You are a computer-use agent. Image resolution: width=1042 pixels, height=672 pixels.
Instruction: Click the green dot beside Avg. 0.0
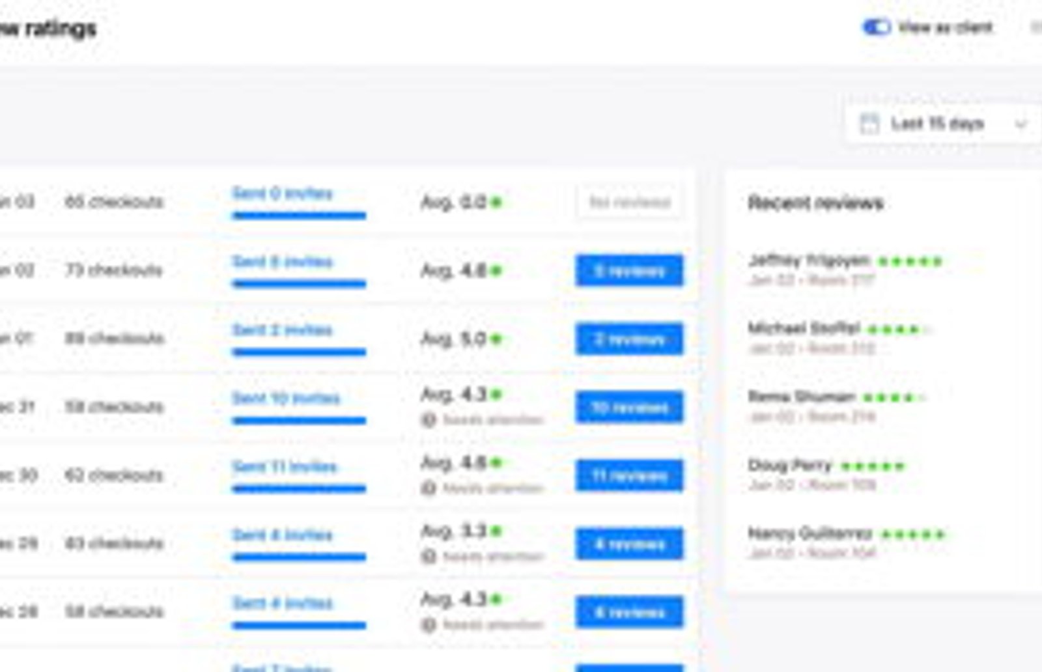coord(496,203)
